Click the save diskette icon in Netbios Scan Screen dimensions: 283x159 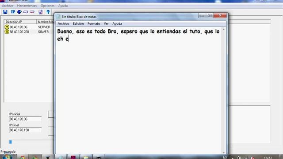[x=5, y=12]
